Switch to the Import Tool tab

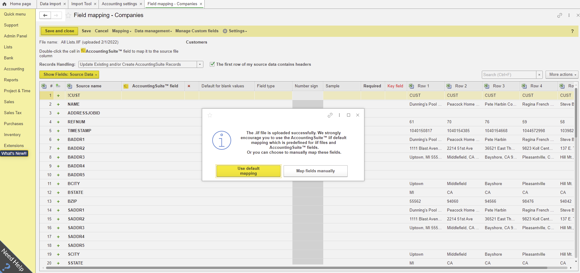tap(81, 4)
